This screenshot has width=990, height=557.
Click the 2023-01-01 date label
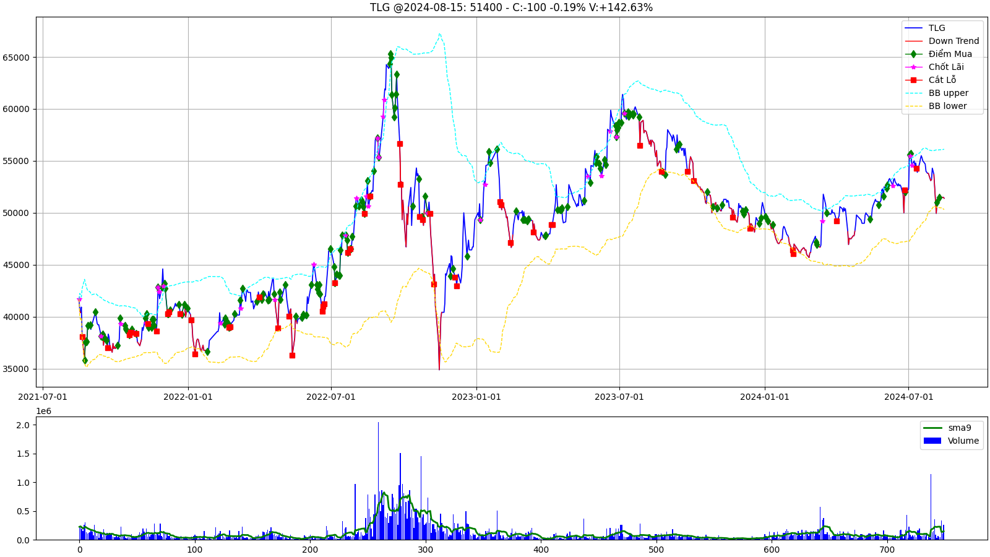click(x=476, y=397)
